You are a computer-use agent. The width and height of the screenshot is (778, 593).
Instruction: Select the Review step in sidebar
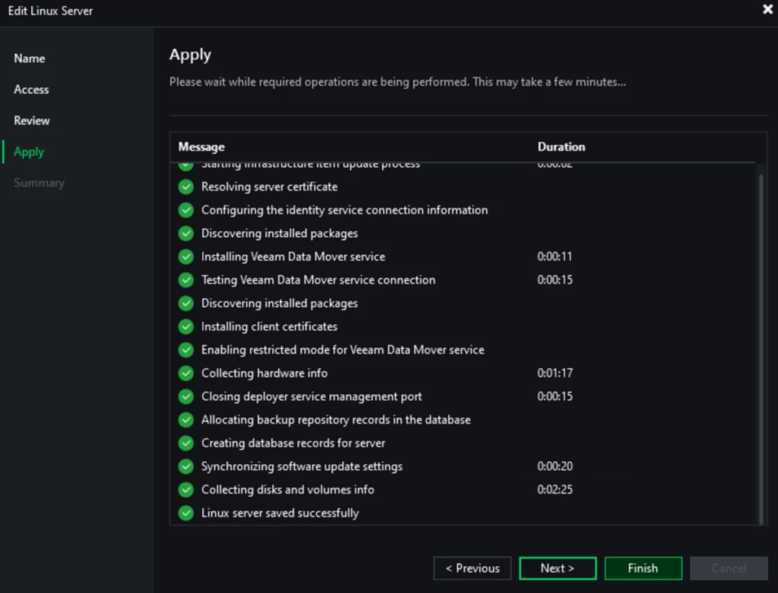pos(32,121)
